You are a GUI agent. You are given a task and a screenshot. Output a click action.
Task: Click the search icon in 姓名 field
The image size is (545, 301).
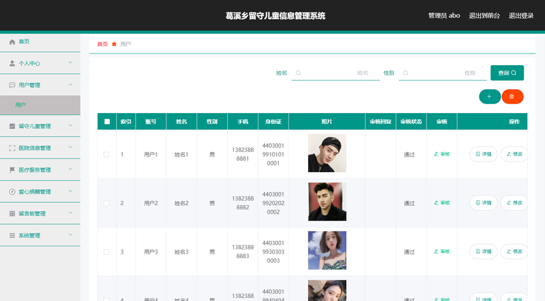tap(298, 72)
